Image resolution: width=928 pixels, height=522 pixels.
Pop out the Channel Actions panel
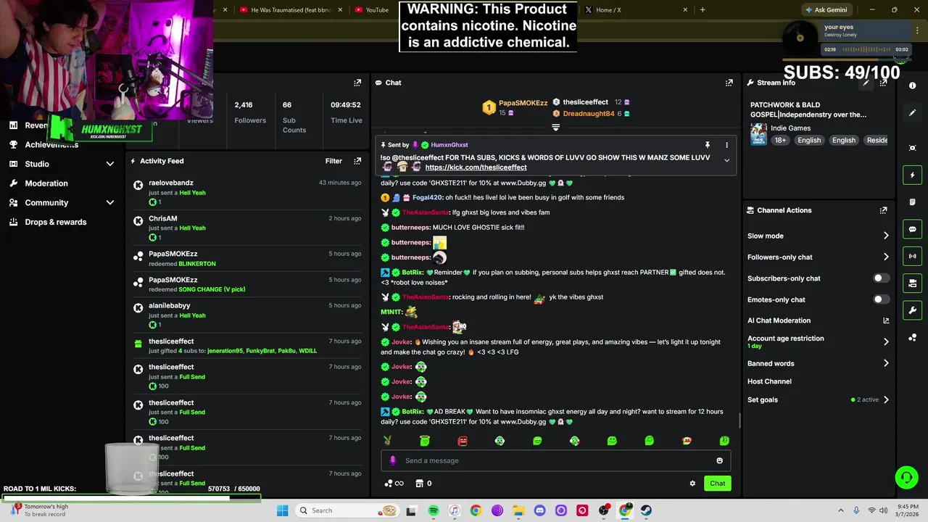[x=883, y=210]
